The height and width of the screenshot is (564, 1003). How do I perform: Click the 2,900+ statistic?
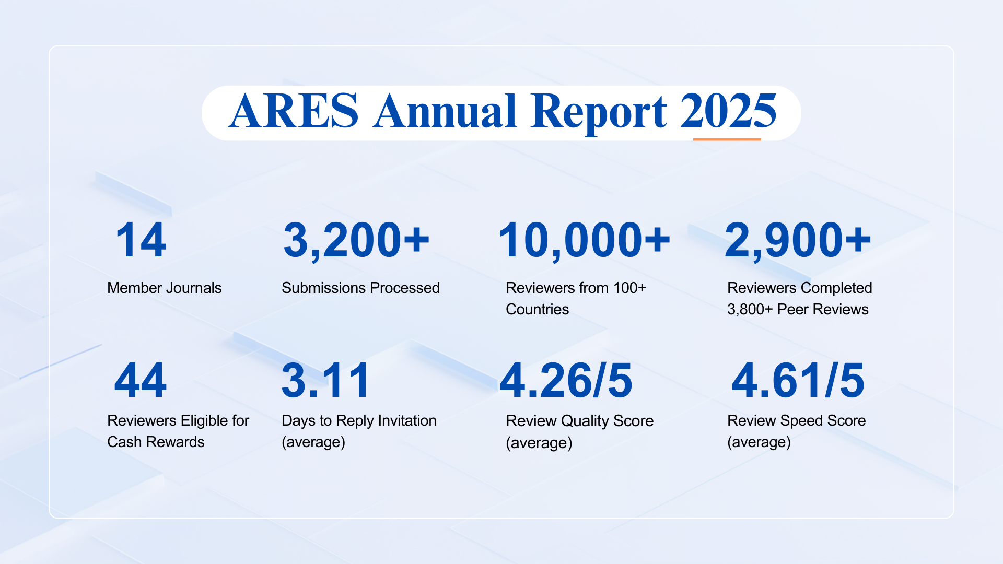[x=798, y=240]
